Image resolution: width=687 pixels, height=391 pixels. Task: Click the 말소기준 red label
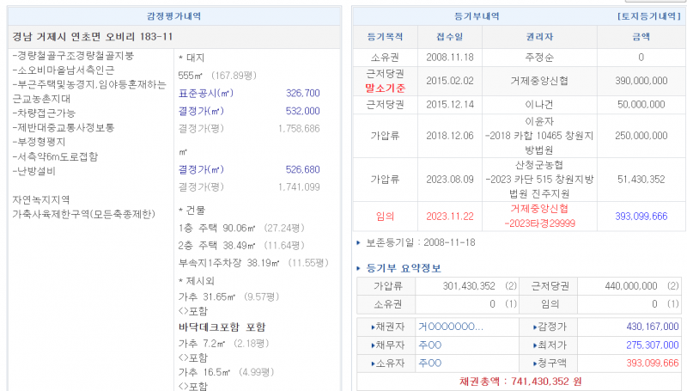[x=385, y=88]
